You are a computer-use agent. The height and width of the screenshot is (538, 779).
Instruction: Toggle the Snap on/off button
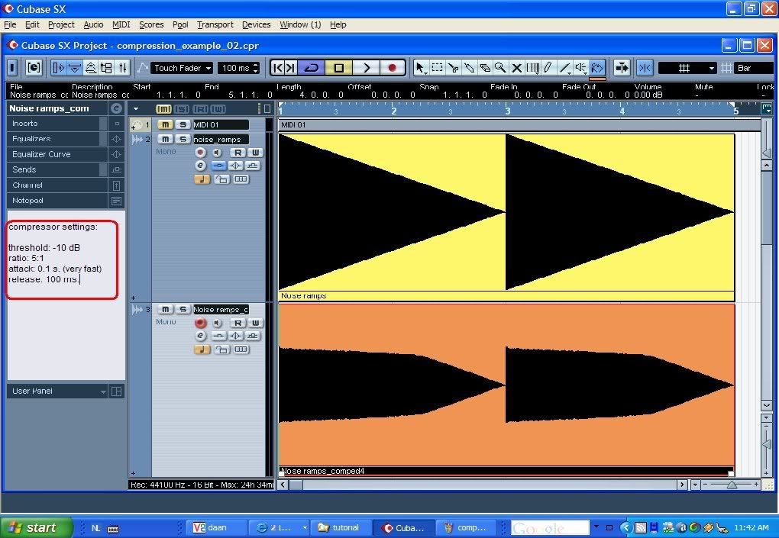[645, 67]
